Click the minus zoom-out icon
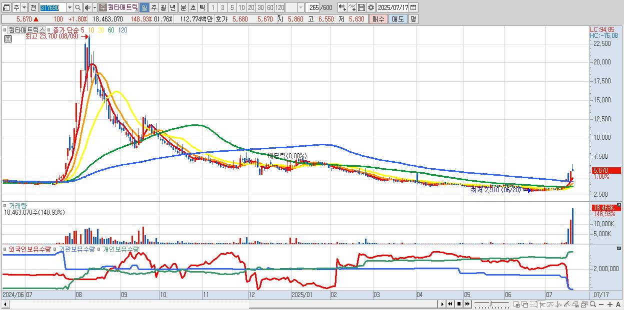This screenshot has width=624, height=310. 601,305
